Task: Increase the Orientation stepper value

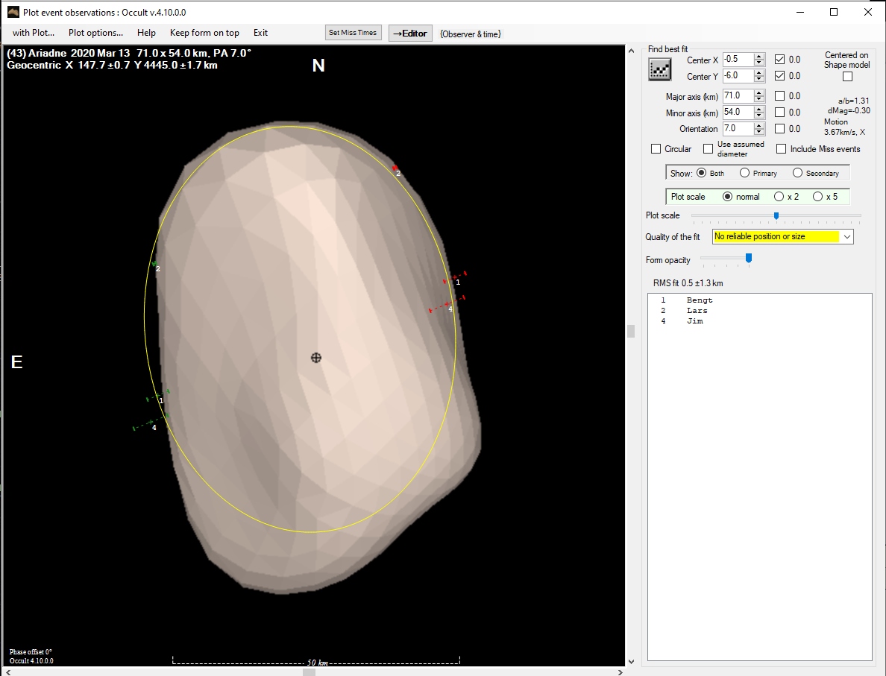Action: (x=759, y=125)
